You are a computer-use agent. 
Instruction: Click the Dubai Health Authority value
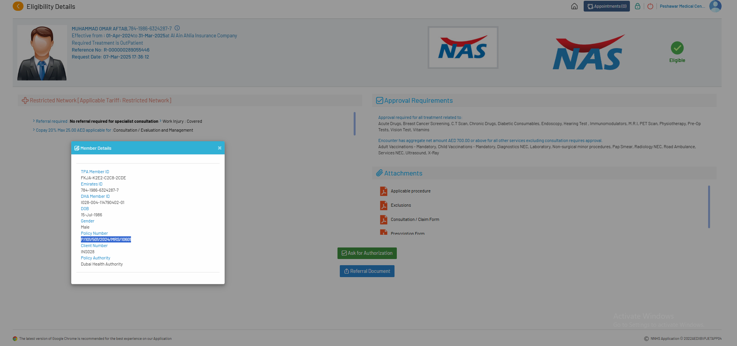point(102,264)
